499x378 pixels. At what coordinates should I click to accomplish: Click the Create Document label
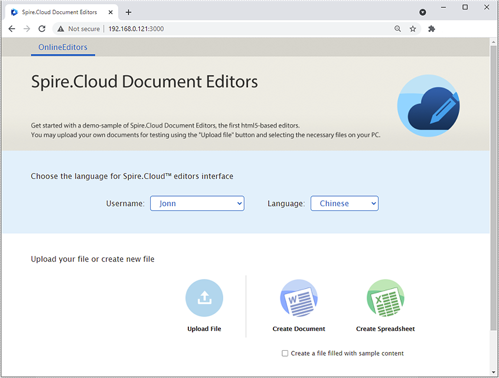click(x=299, y=328)
